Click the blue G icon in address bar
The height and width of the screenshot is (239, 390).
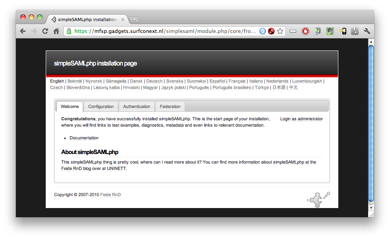click(262, 31)
